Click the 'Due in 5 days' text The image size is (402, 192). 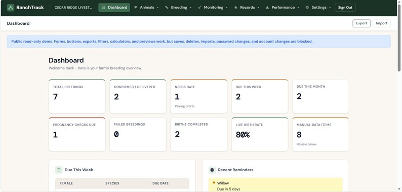[229, 189]
